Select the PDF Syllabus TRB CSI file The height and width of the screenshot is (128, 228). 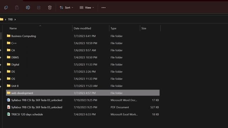(x=83, y=107)
